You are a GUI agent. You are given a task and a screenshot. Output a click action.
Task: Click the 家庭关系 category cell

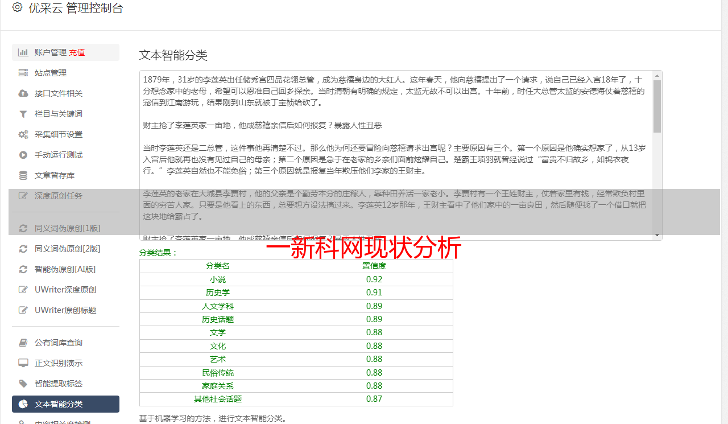pos(218,386)
